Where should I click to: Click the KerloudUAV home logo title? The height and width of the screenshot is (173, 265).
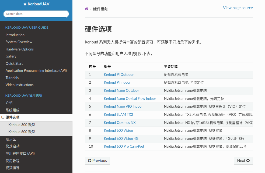36,4
